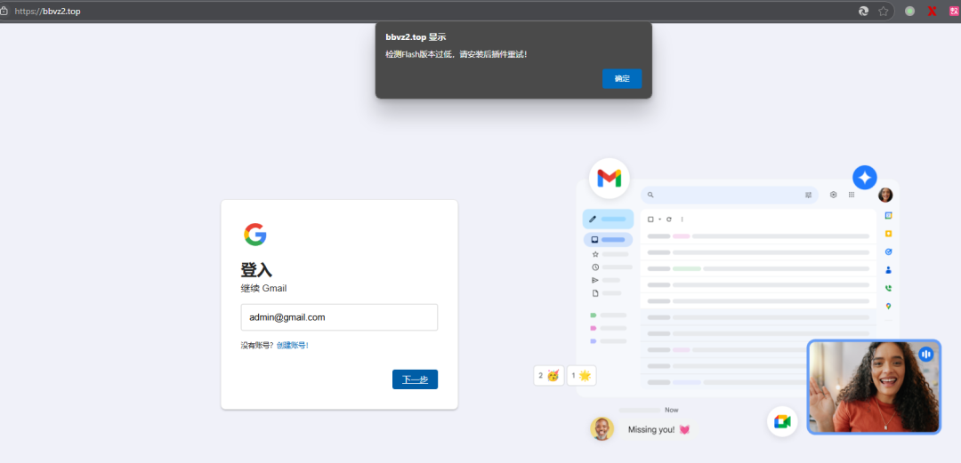The width and height of the screenshot is (961, 463).
Task: Click the Google Meet camera icon
Action: click(782, 421)
